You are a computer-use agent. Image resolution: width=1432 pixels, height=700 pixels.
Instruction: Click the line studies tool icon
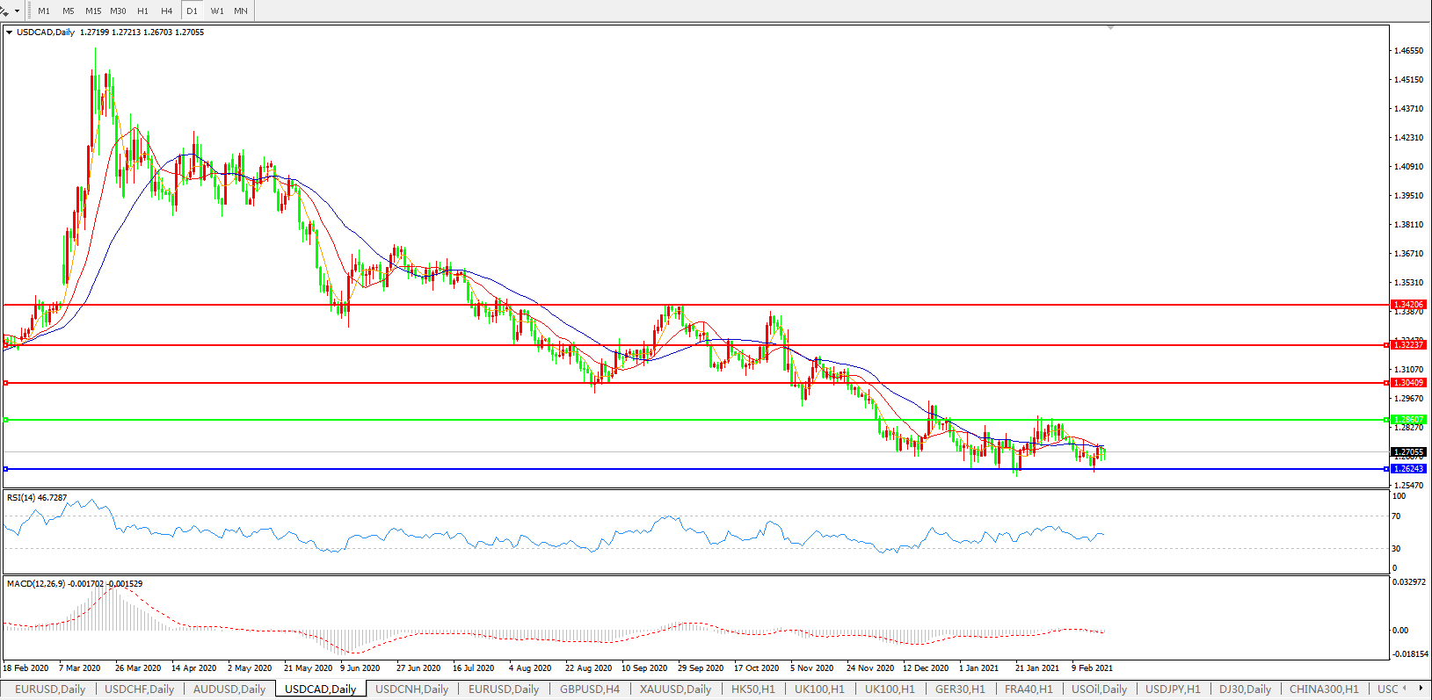(x=5, y=11)
